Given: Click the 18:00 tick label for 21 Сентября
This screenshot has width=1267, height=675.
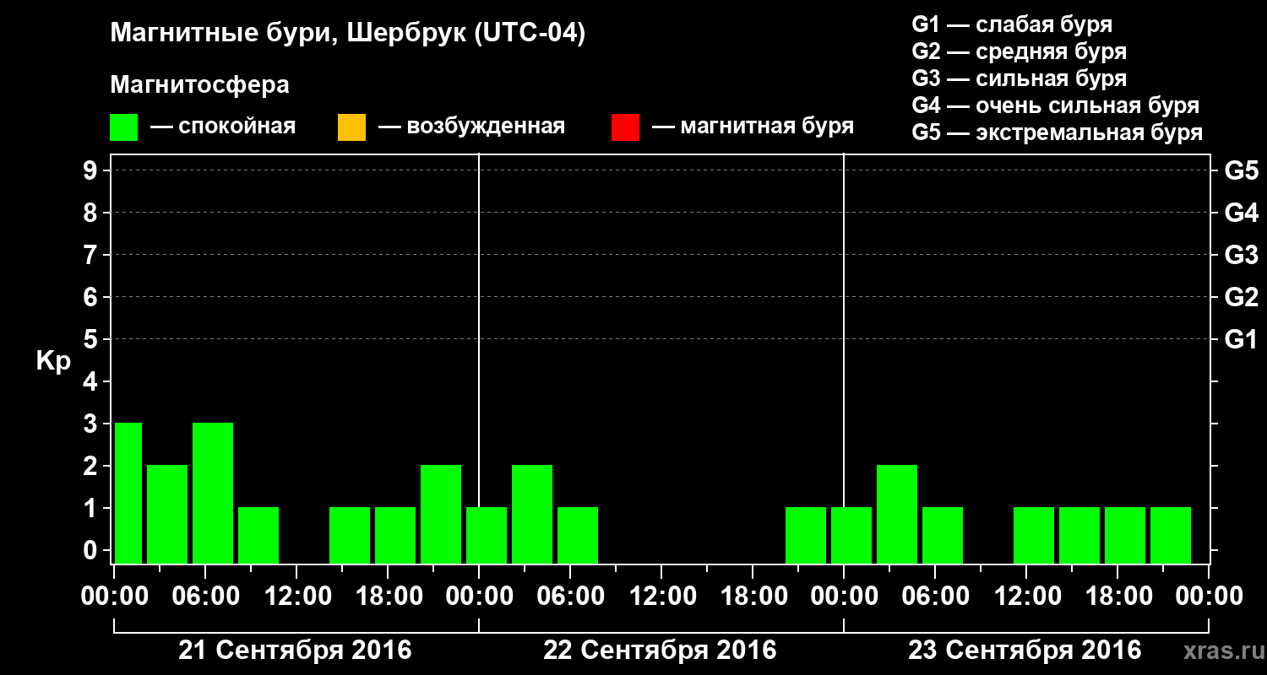Looking at the screenshot, I should click(x=388, y=596).
